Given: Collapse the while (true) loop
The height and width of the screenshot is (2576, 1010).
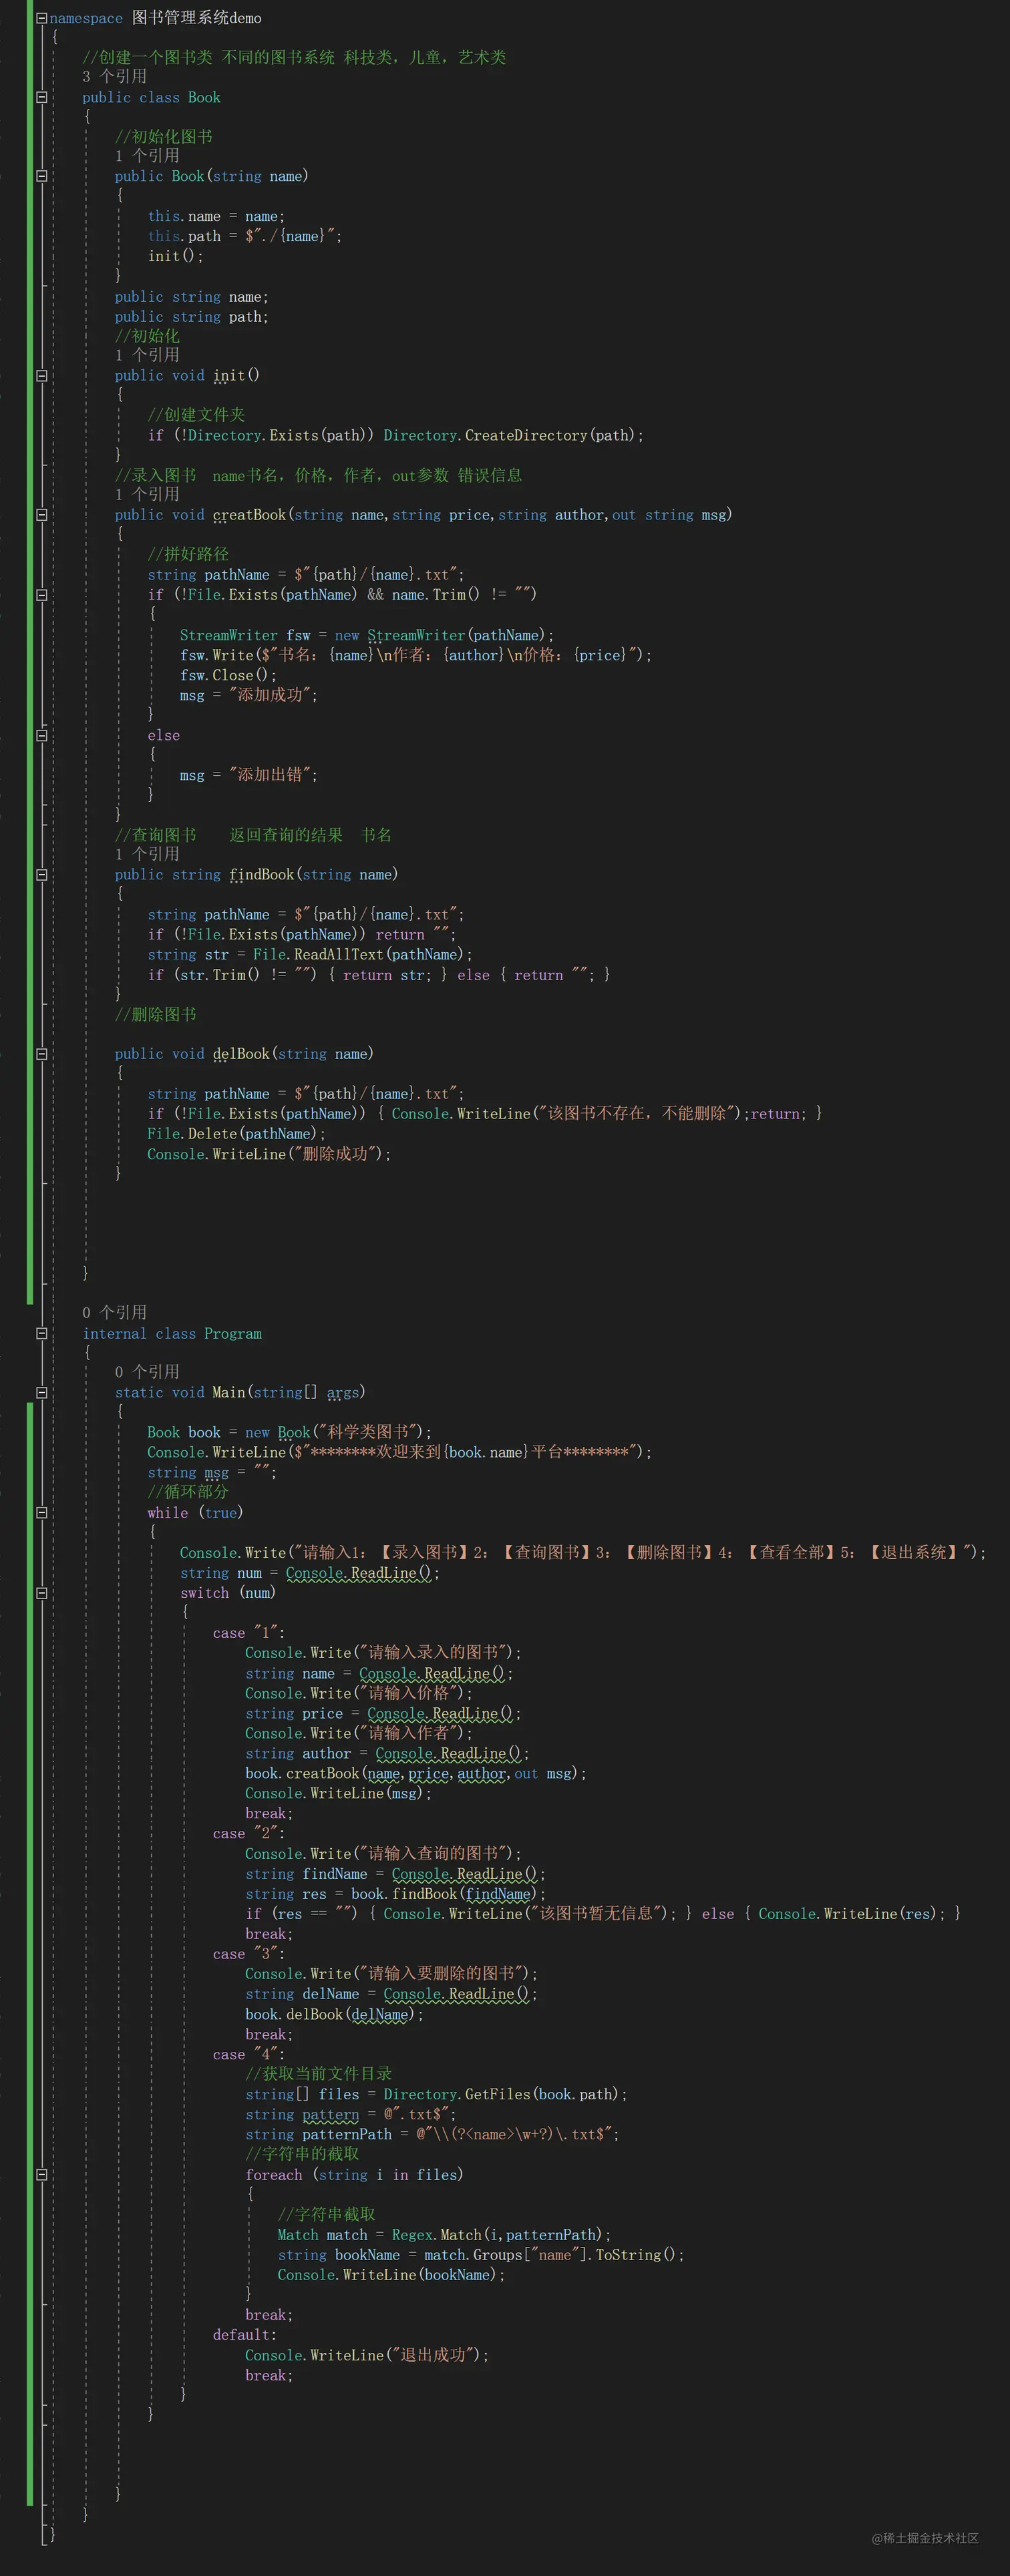Looking at the screenshot, I should (x=42, y=1513).
